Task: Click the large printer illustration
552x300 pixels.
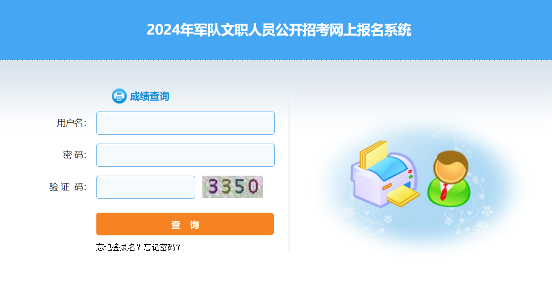Action: pyautogui.click(x=385, y=174)
